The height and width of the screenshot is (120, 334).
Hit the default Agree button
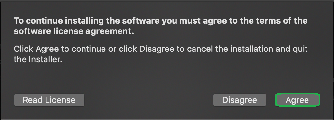tap(298, 100)
